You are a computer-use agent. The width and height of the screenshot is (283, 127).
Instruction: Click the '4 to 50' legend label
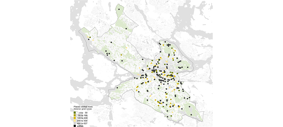[x=83, y=113]
